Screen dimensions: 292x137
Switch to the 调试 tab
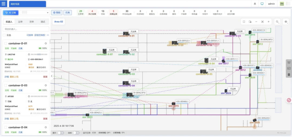coord(43,22)
